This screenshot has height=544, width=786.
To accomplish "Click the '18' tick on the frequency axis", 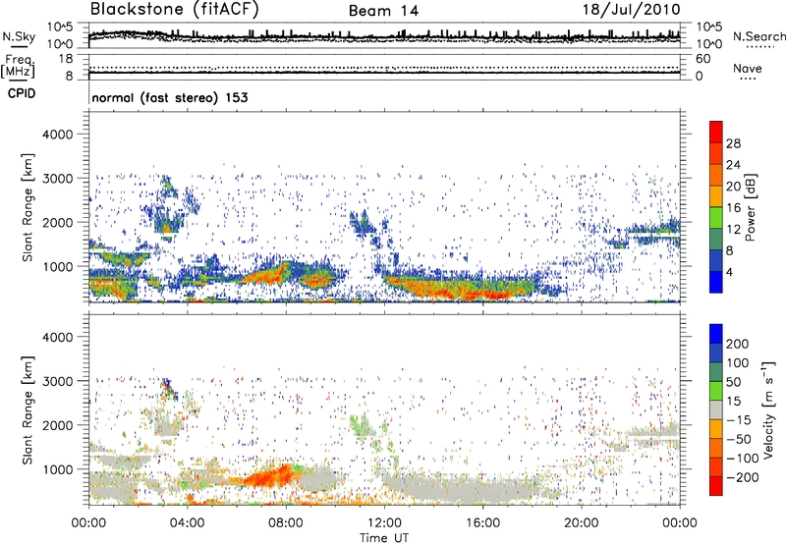I will pos(66,59).
